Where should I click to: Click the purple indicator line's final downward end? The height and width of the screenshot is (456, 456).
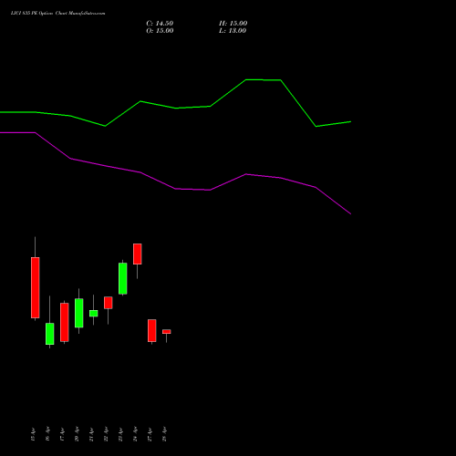[x=350, y=213]
